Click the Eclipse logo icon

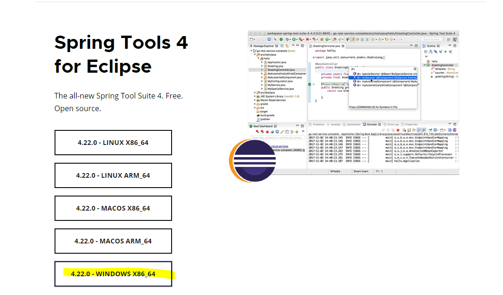pyautogui.click(x=252, y=160)
